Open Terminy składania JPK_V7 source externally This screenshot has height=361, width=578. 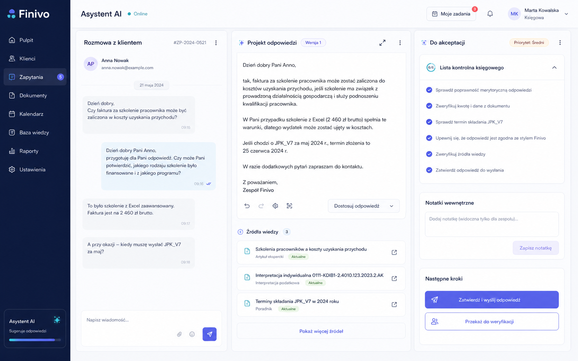click(x=394, y=305)
